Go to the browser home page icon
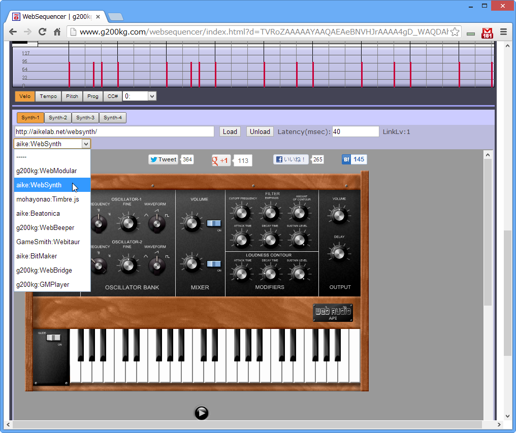The image size is (516, 433). pyautogui.click(x=57, y=31)
